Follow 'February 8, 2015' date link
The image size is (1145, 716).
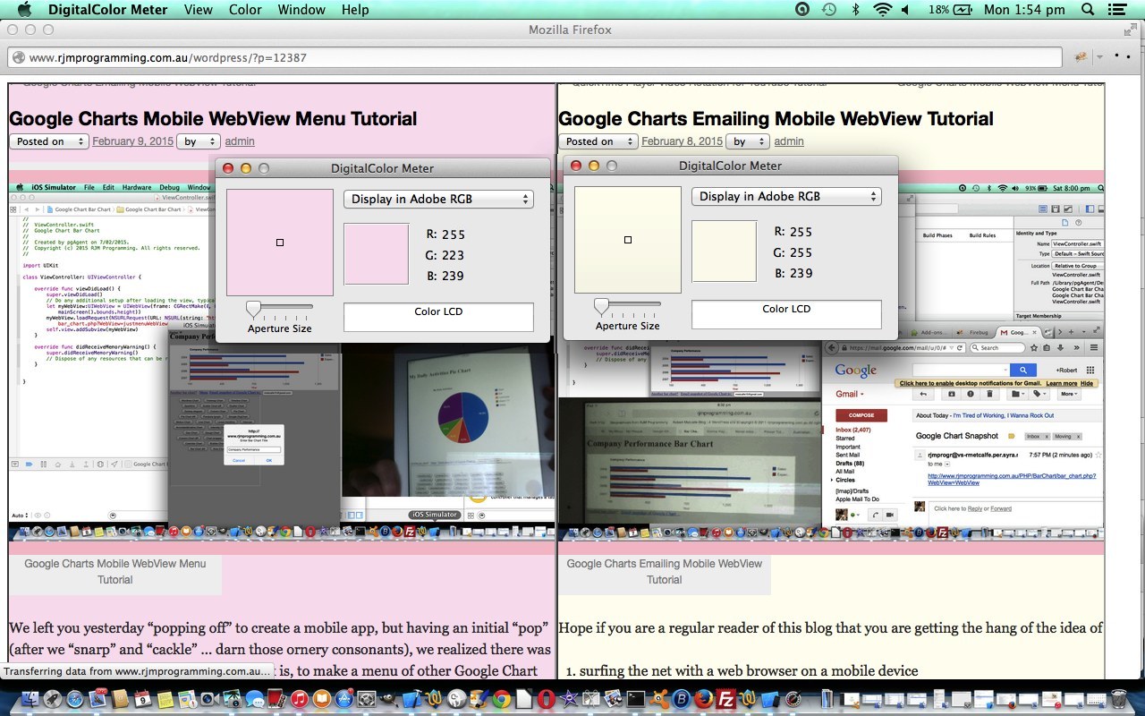point(682,141)
